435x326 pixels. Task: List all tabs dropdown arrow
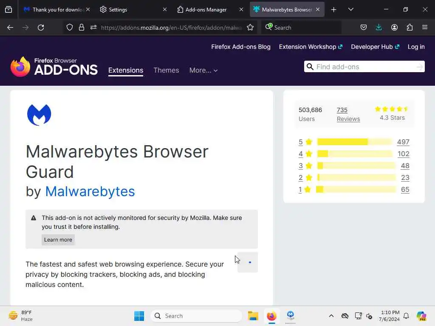tap(350, 9)
